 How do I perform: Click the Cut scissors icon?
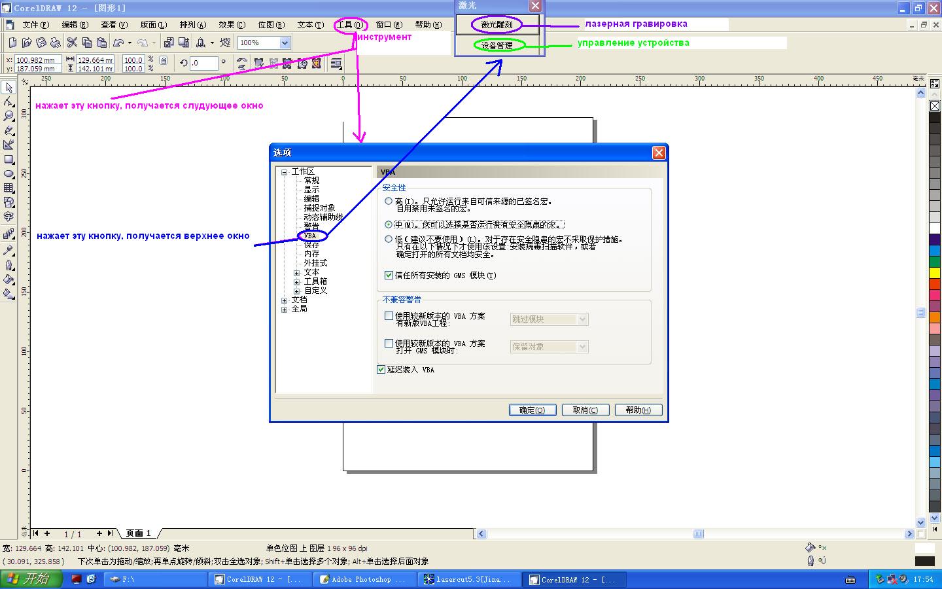point(72,43)
